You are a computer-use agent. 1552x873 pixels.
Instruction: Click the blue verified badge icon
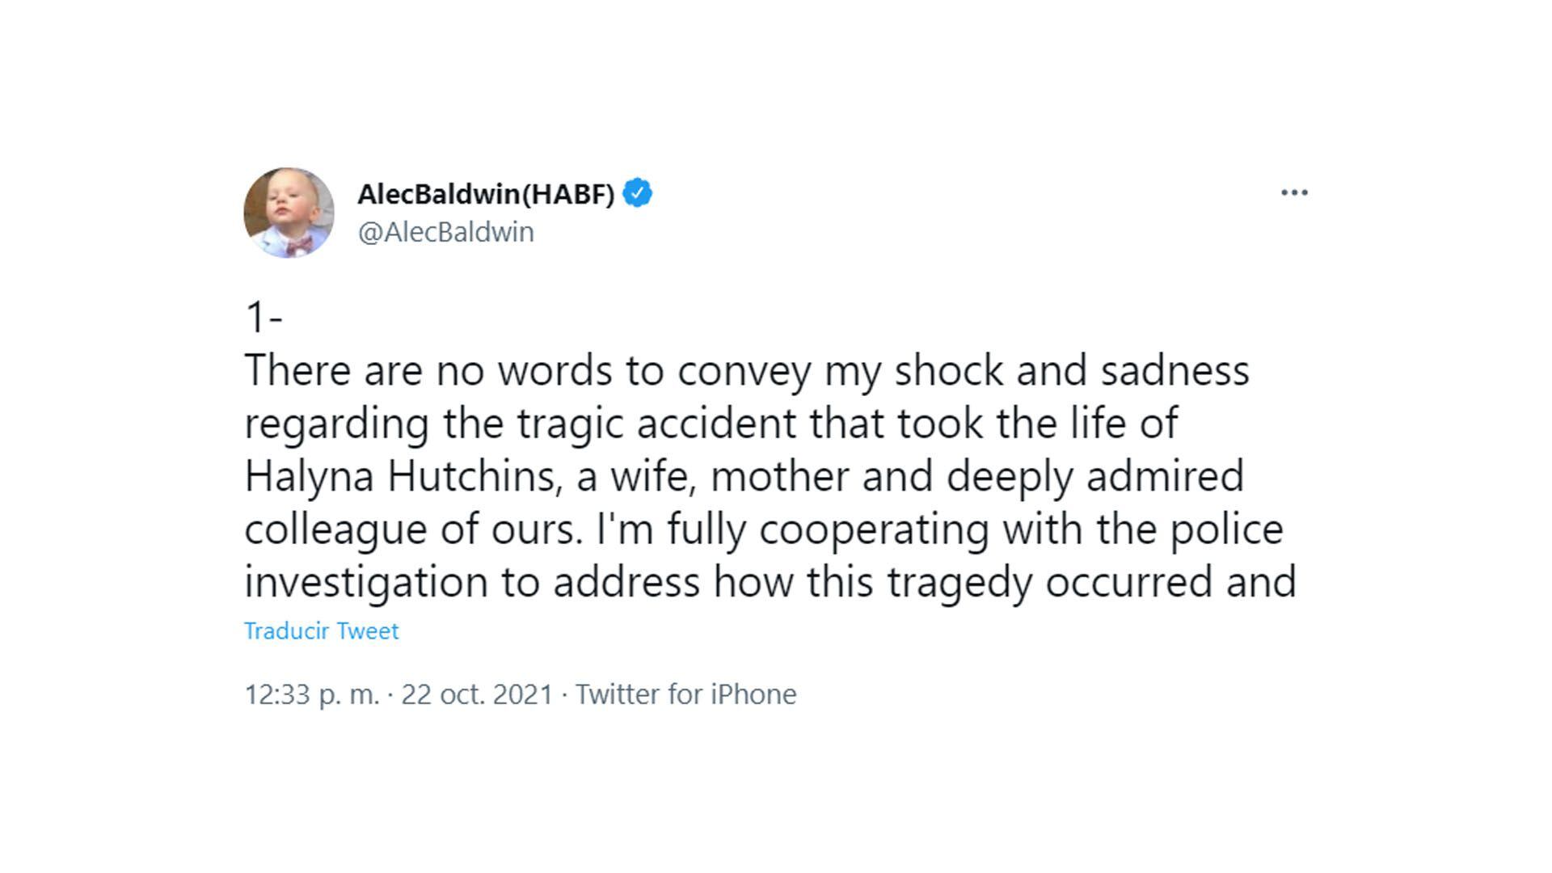coord(637,194)
